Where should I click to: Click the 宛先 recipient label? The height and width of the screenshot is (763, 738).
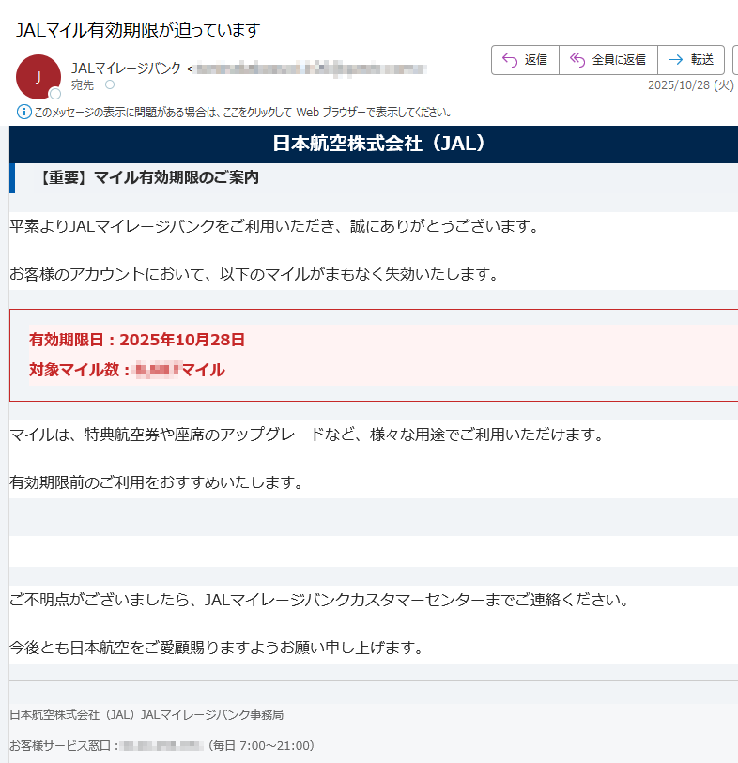[83, 85]
